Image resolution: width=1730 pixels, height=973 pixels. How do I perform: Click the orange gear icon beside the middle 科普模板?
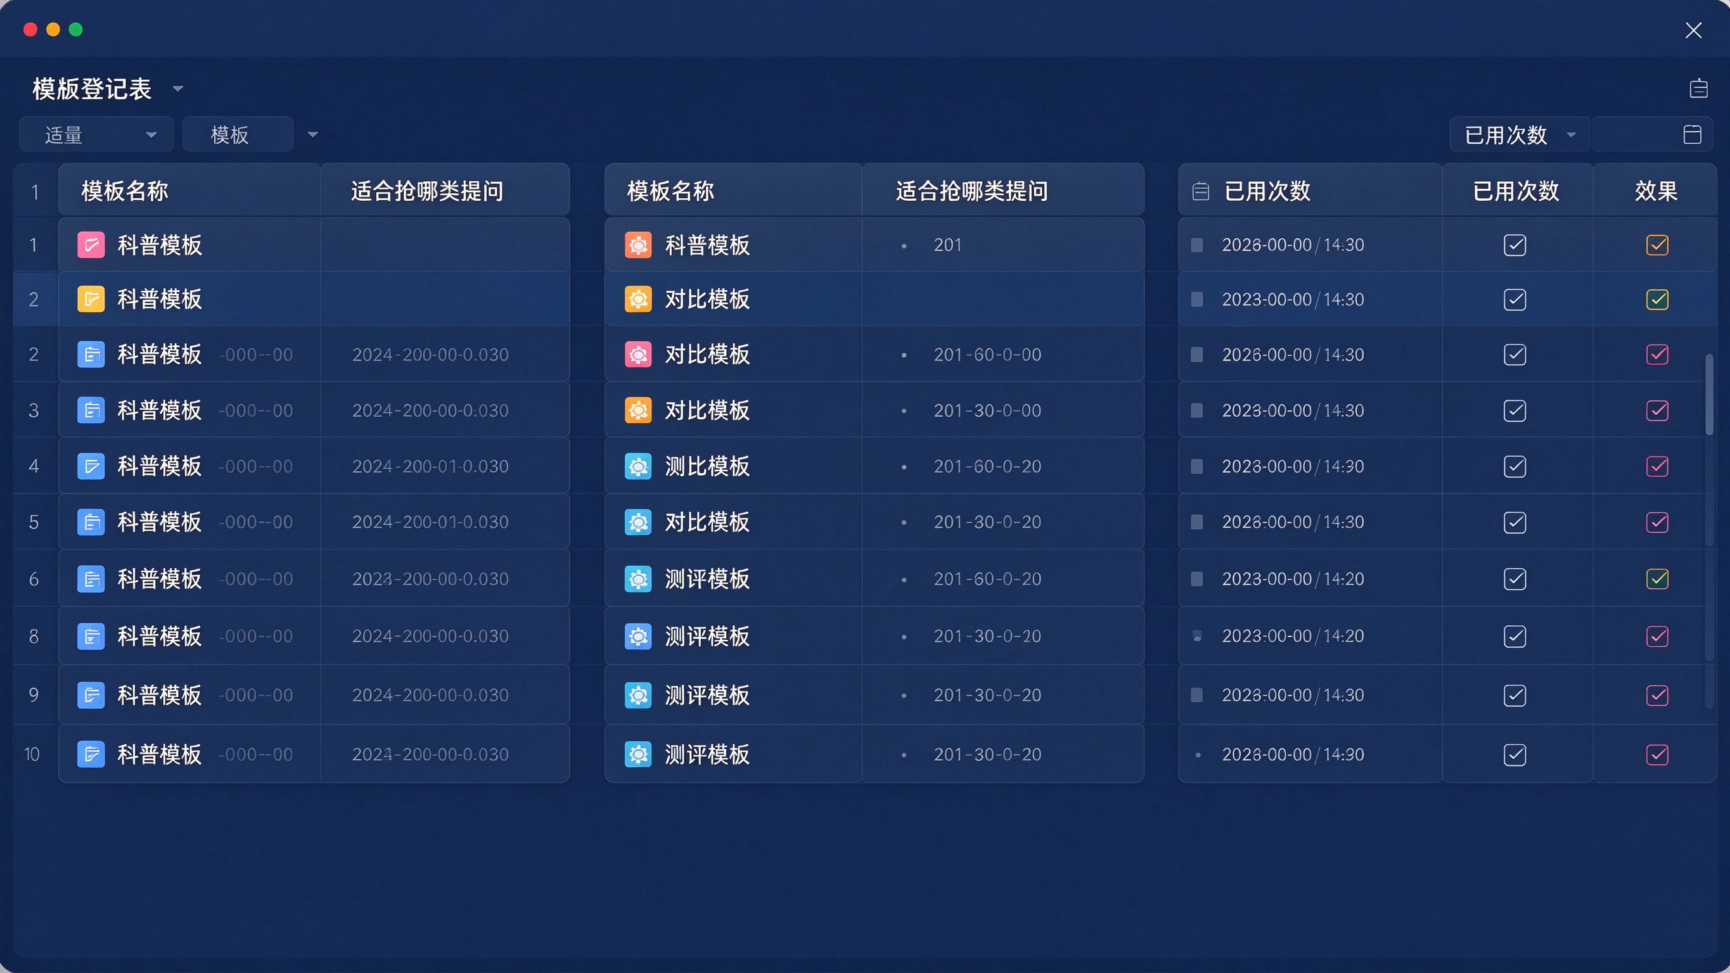(x=638, y=245)
